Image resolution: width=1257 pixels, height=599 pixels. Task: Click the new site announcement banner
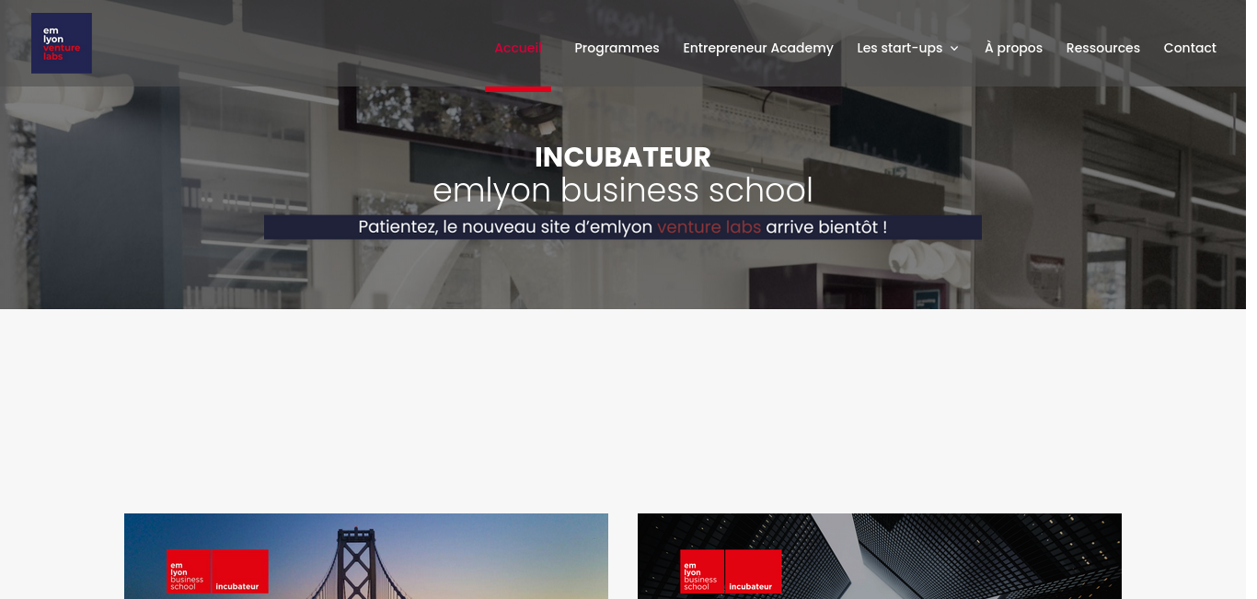coord(623,227)
